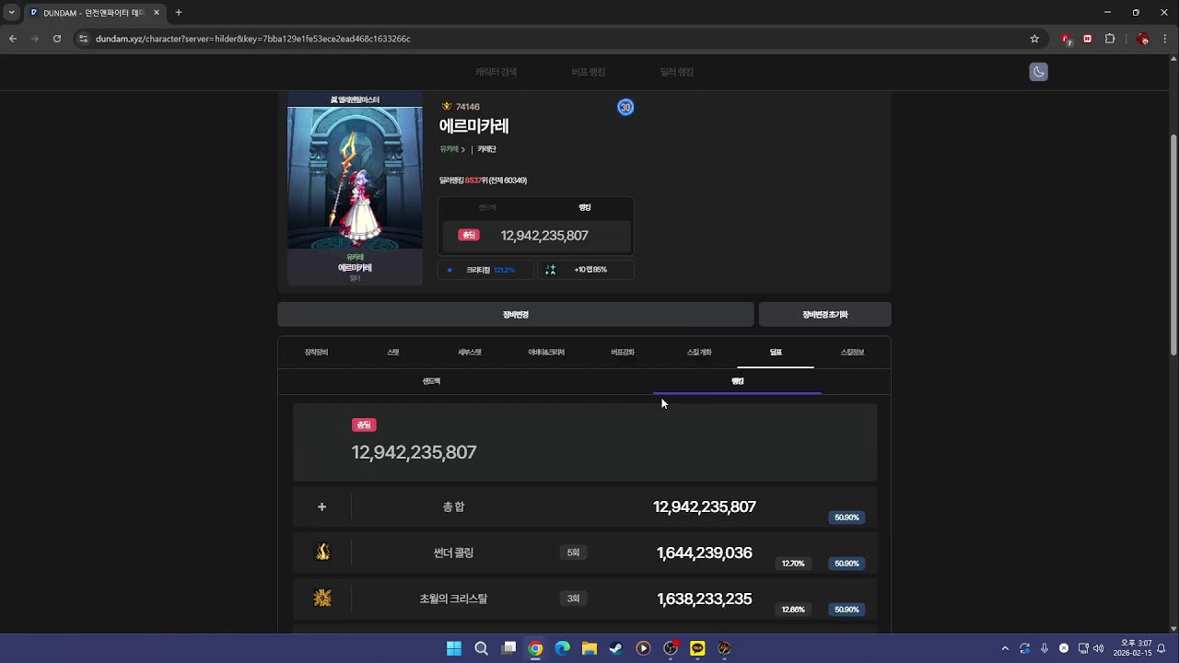Bookmark this page with the star icon
Screen dimensions: 1179x663
pos(1034,39)
